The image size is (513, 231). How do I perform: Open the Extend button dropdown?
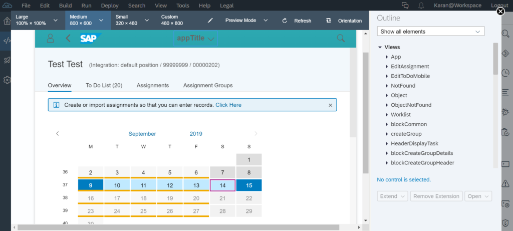click(x=392, y=196)
